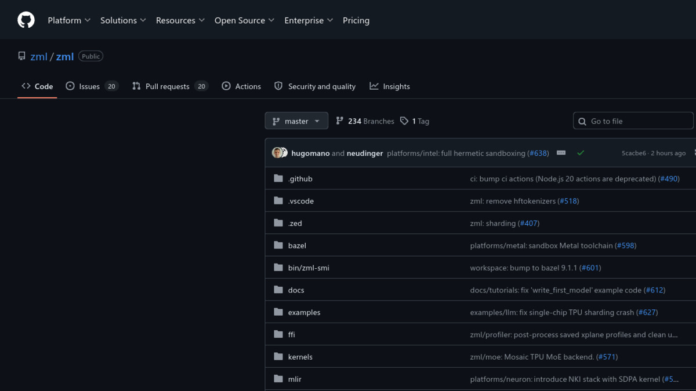The width and height of the screenshot is (696, 391).
Task: Expand the Resources menu
Action: [x=180, y=20]
